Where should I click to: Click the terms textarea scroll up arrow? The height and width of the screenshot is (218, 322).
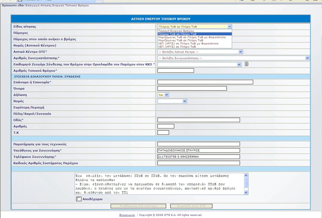[246, 175]
